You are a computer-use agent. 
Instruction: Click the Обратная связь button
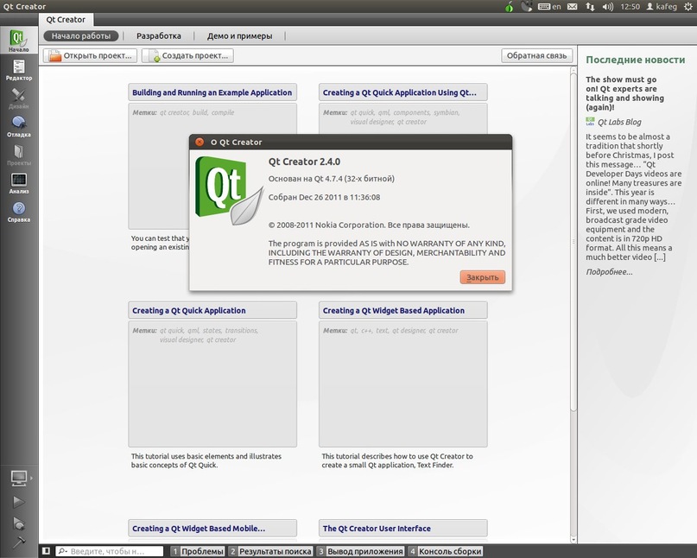click(x=536, y=55)
